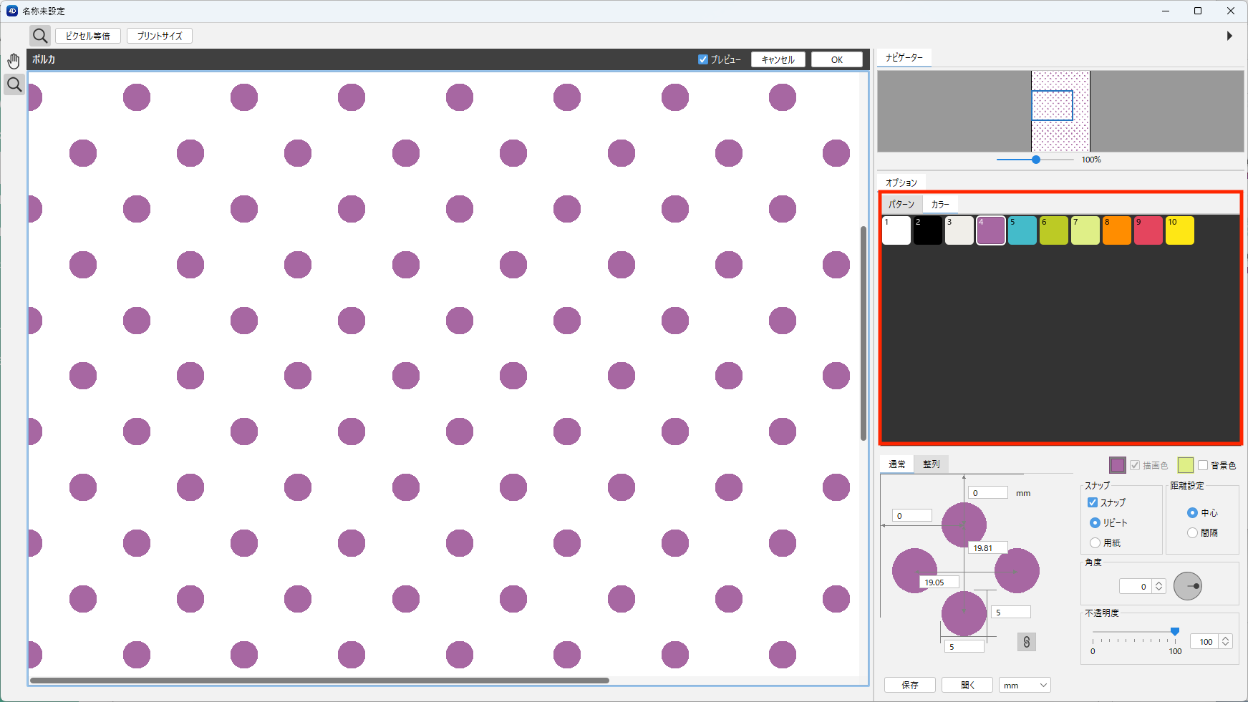Click the opacity value stepper arrows
1248x702 pixels.
1225,641
